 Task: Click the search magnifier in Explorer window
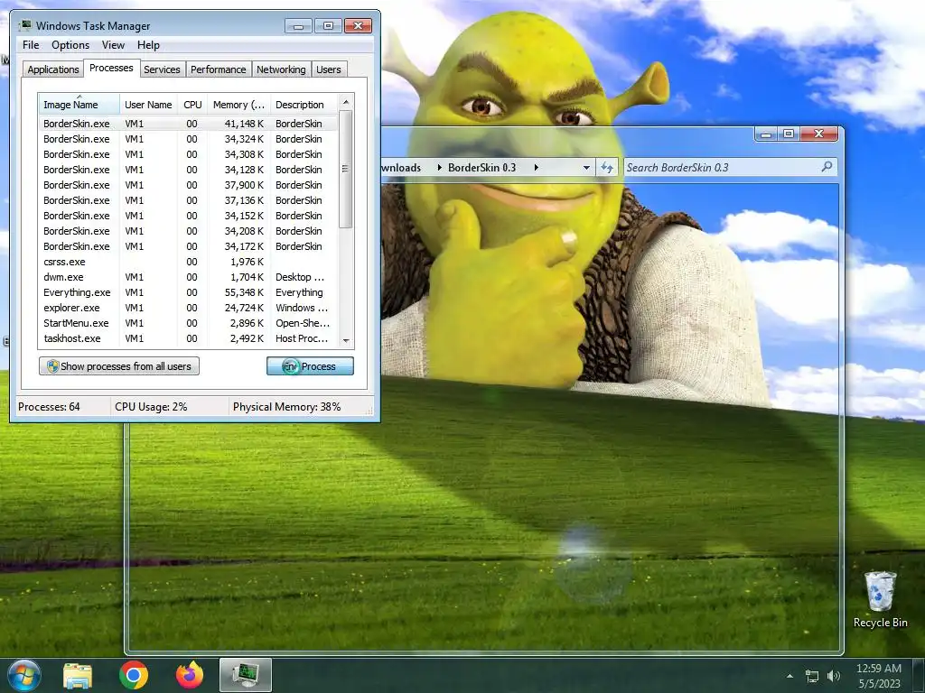click(827, 167)
